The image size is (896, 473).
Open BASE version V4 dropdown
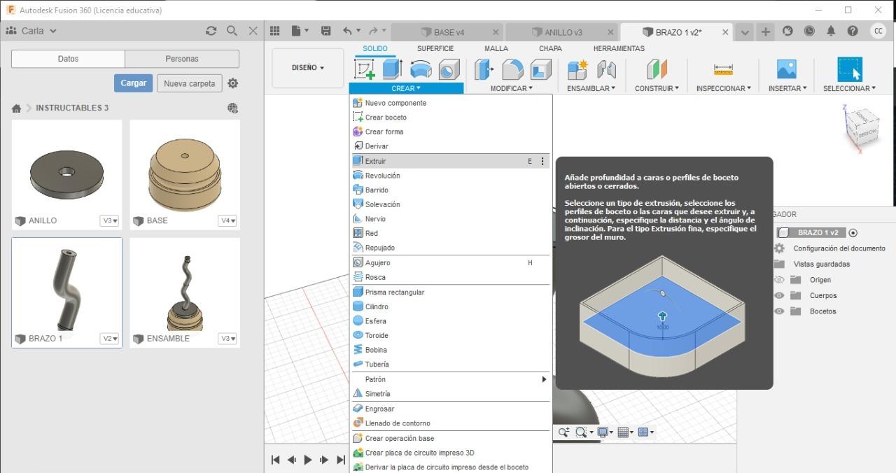[228, 220]
